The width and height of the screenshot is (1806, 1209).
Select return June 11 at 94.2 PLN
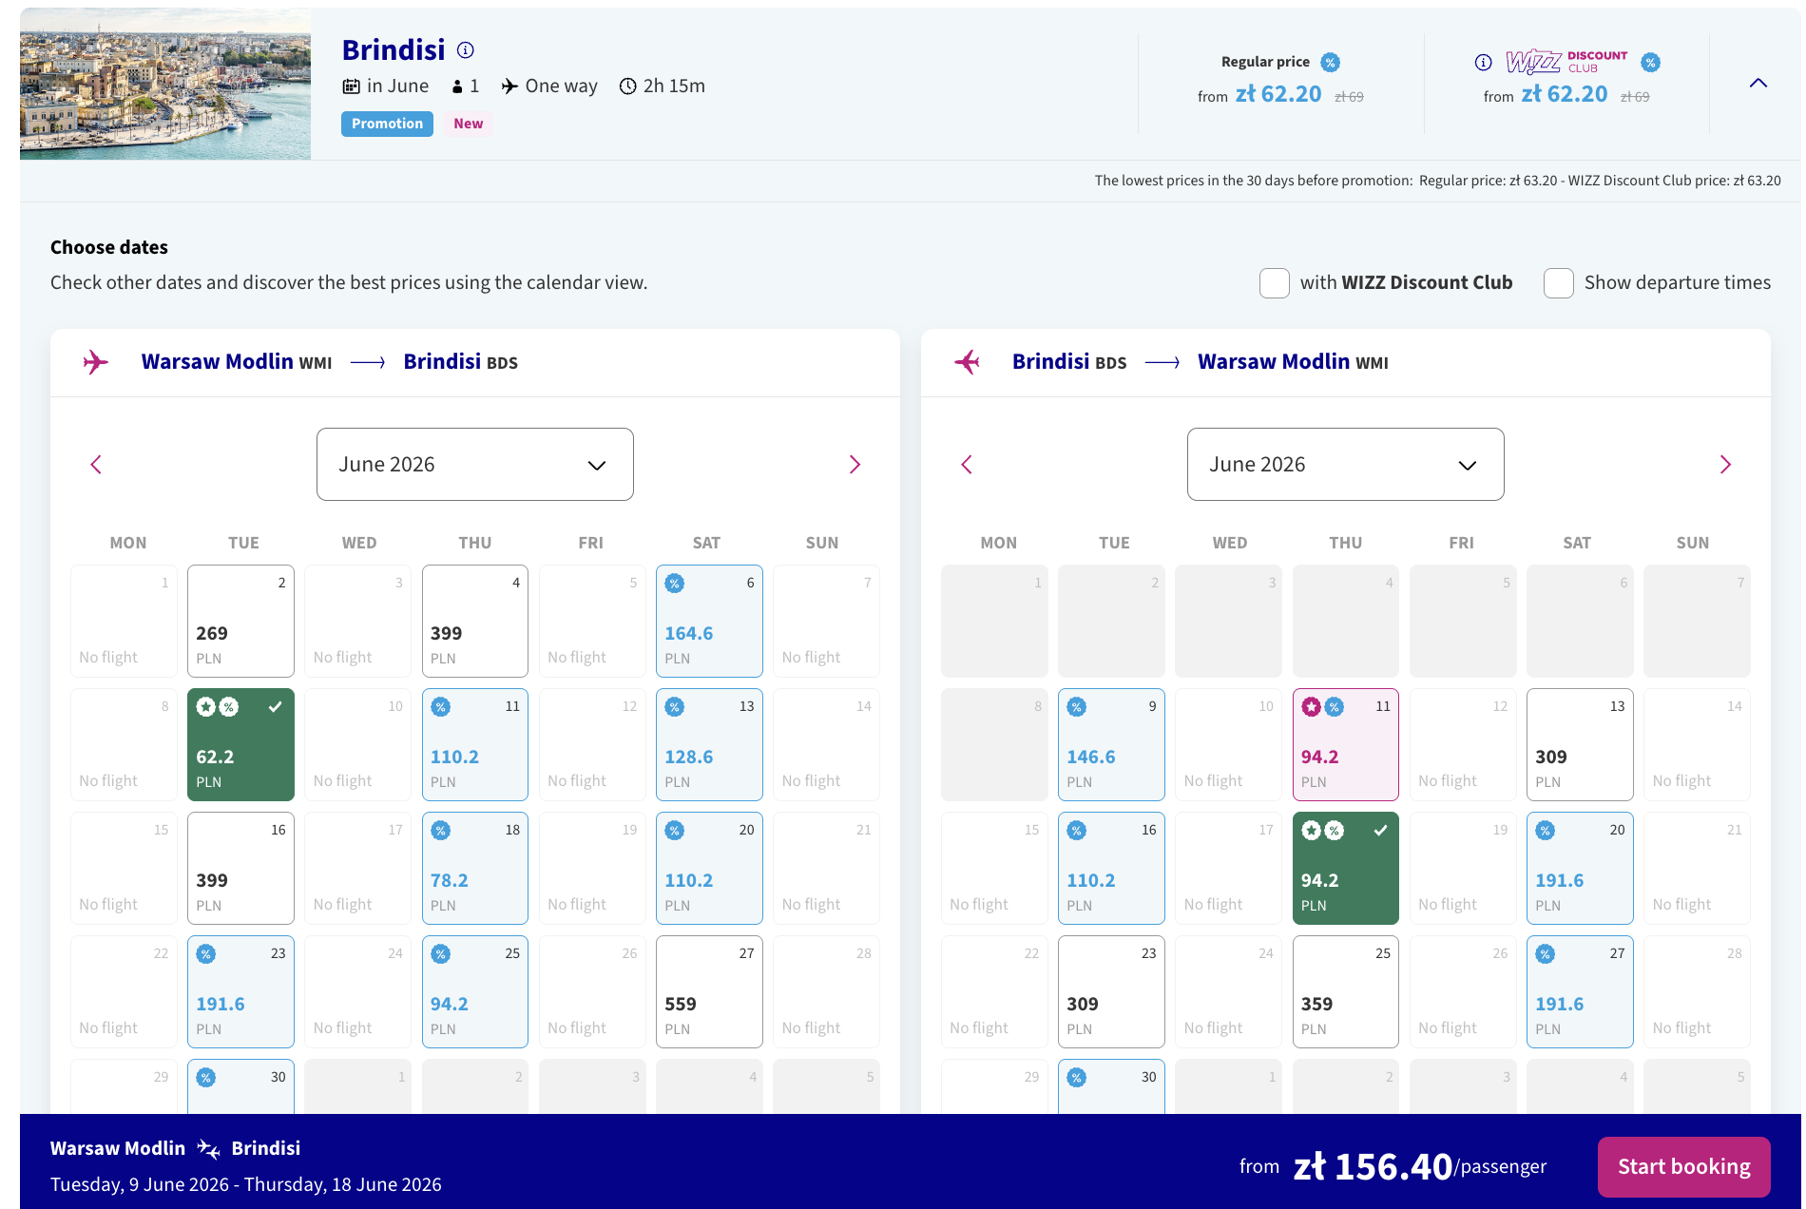(x=1345, y=744)
